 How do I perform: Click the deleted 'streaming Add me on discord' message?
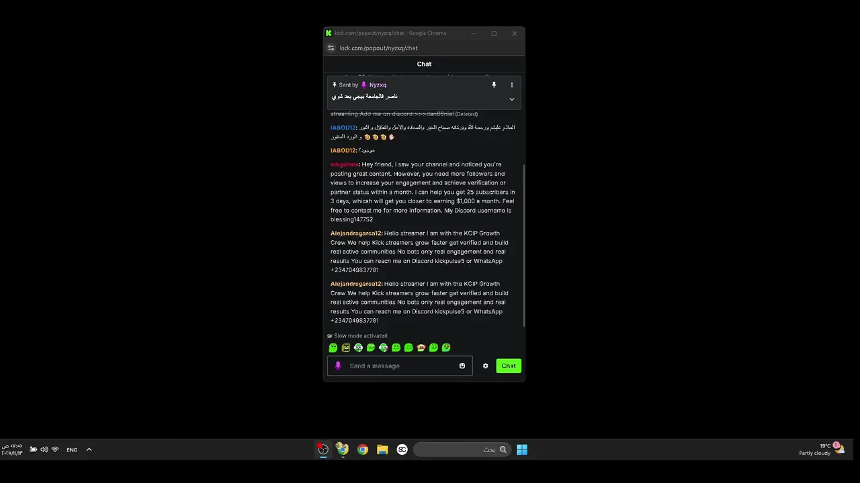click(404, 114)
